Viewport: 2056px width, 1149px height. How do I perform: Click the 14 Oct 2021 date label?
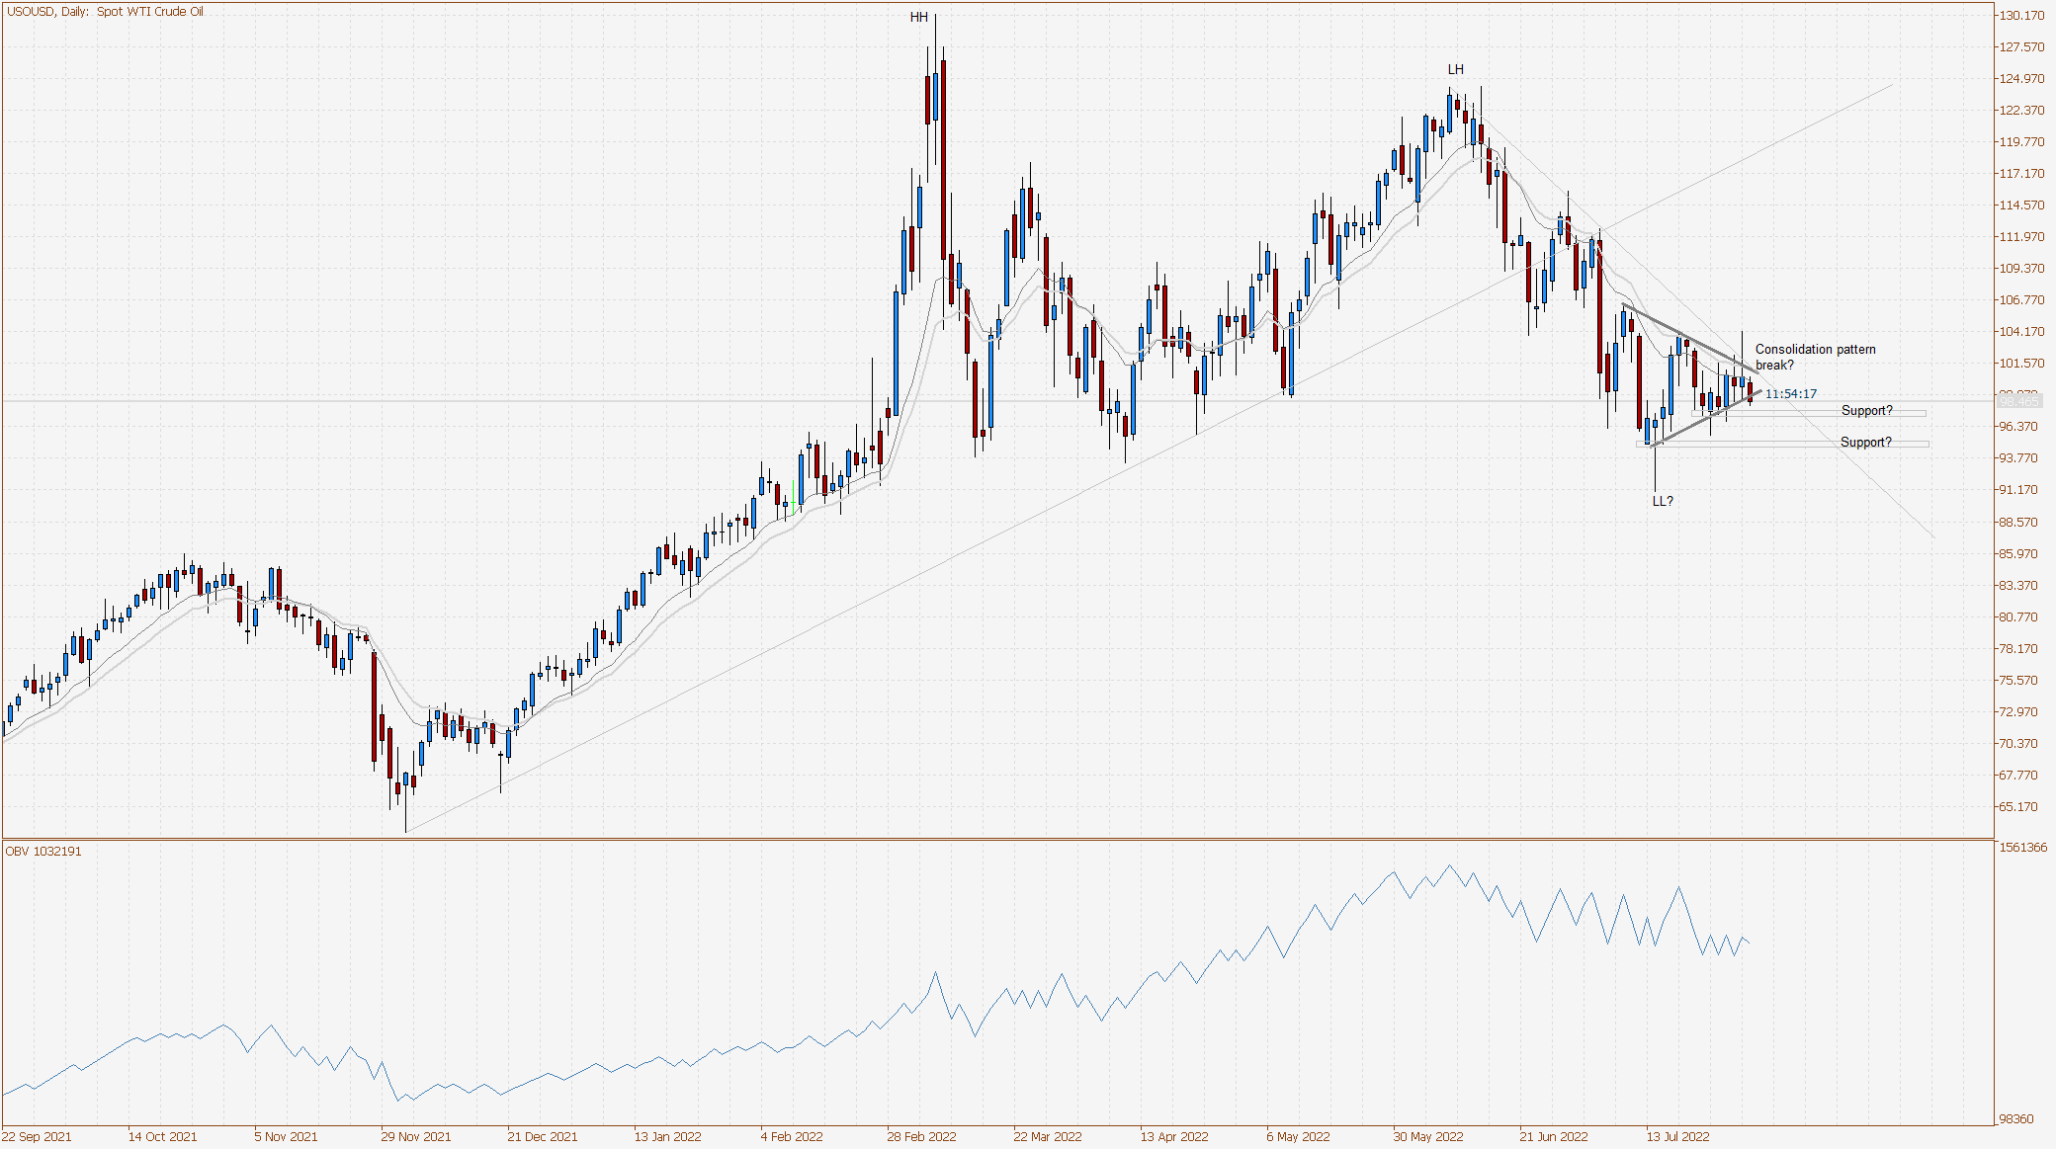tap(163, 1136)
